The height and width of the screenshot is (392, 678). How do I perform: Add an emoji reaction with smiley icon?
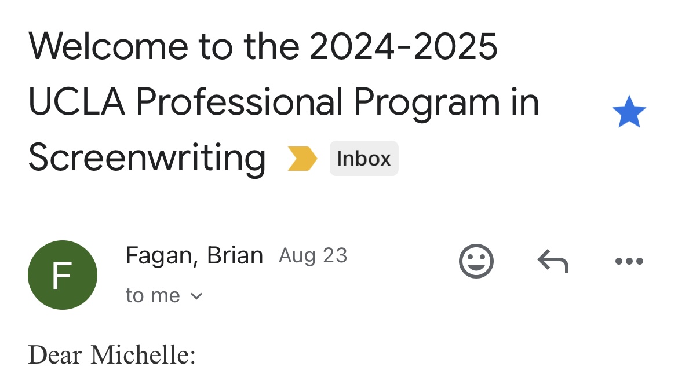476,261
